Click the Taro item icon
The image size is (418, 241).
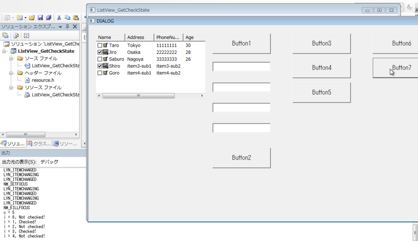click(x=105, y=45)
